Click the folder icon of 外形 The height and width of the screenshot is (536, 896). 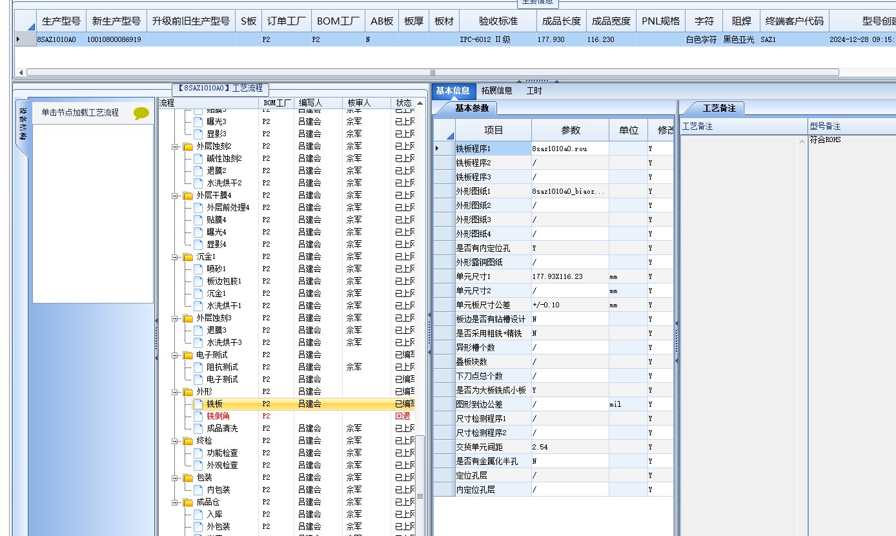click(x=188, y=392)
